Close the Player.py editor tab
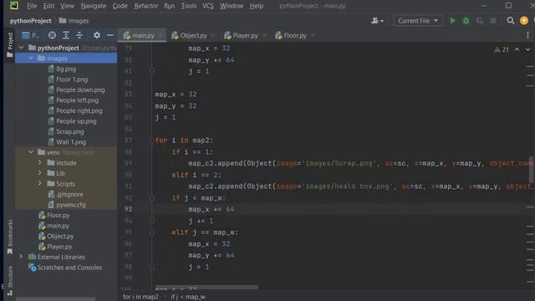Viewport: 535px width, 301px height. [x=264, y=35]
